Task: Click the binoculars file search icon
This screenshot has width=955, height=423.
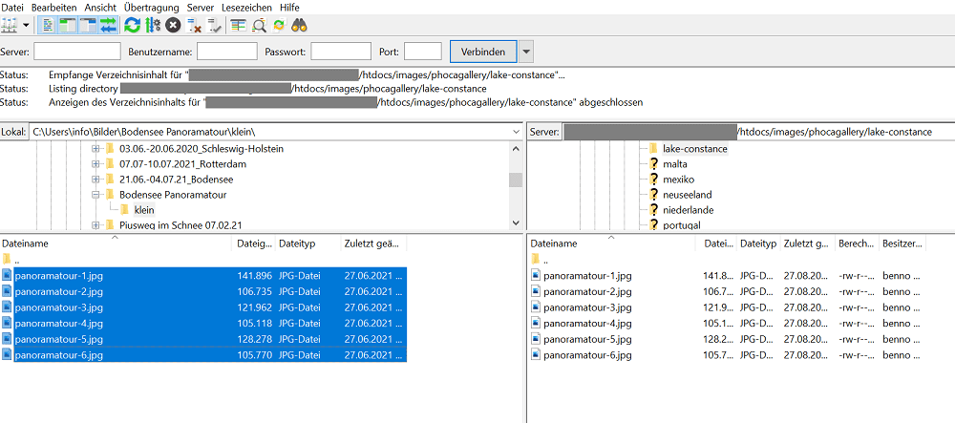Action: pos(299,25)
